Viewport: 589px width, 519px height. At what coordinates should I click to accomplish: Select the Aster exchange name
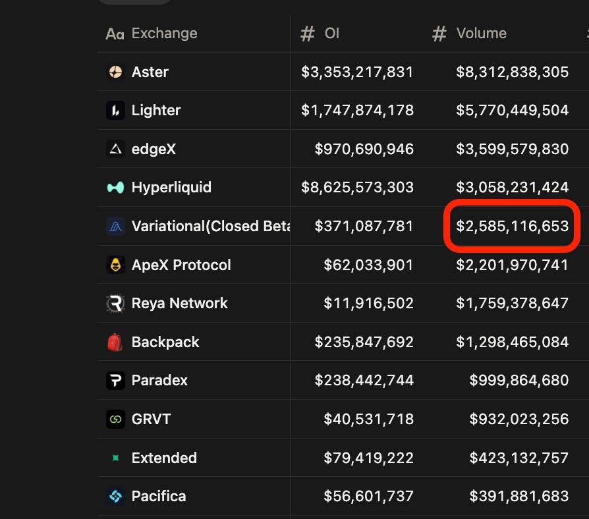coord(150,72)
